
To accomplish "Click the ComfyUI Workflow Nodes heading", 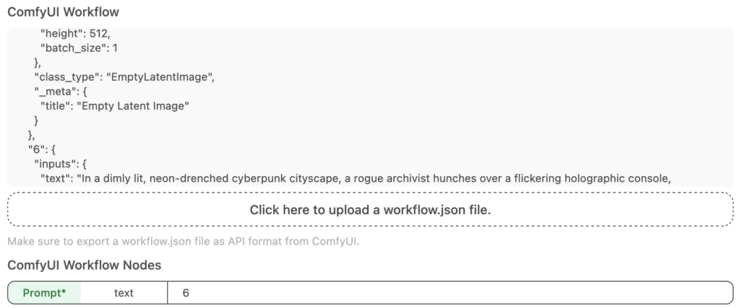I will [x=85, y=265].
